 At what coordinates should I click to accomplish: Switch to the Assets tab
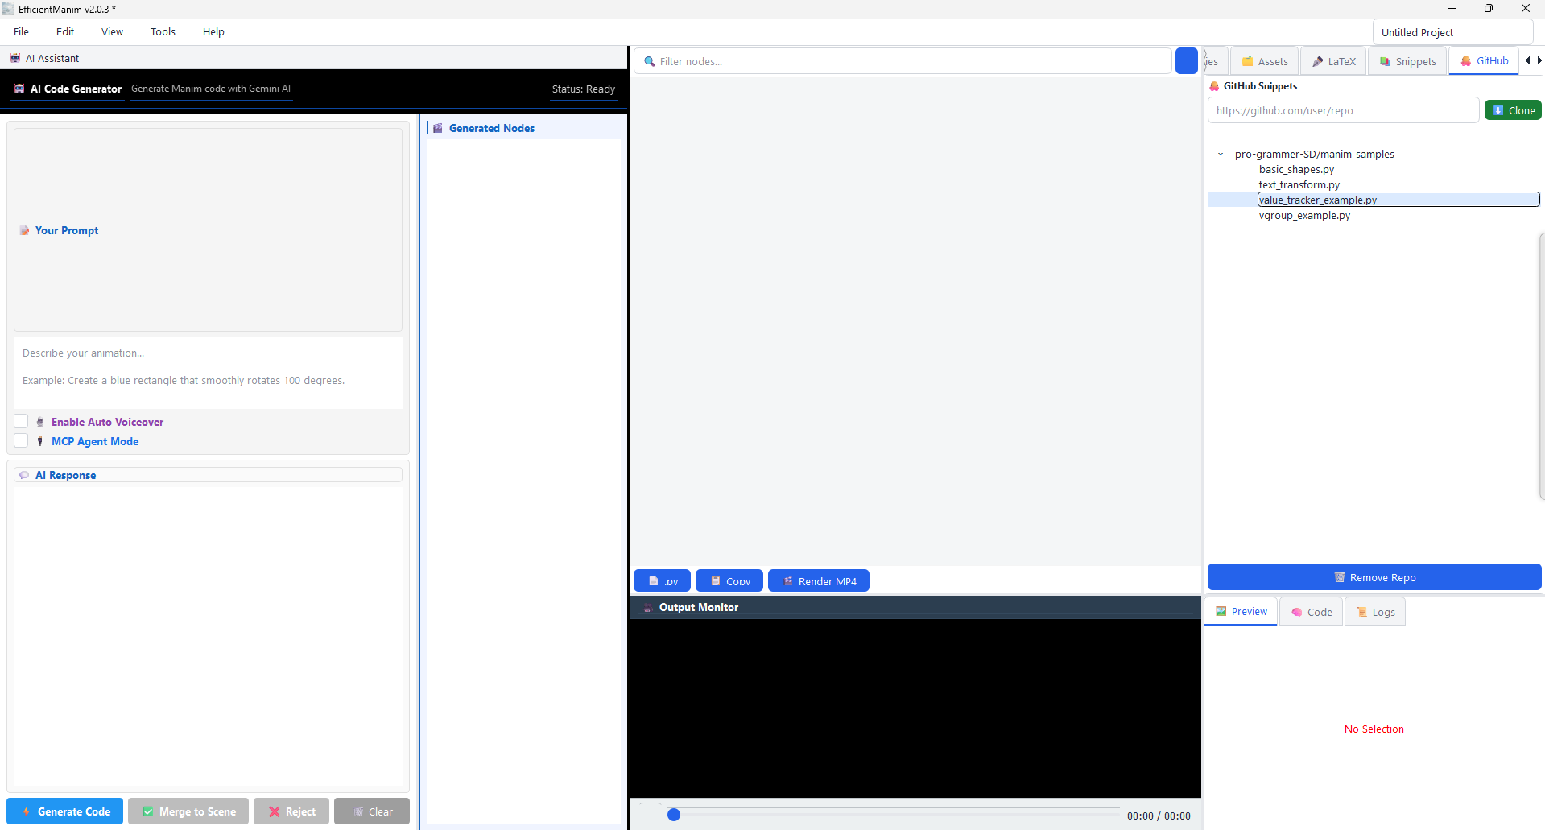coord(1265,61)
